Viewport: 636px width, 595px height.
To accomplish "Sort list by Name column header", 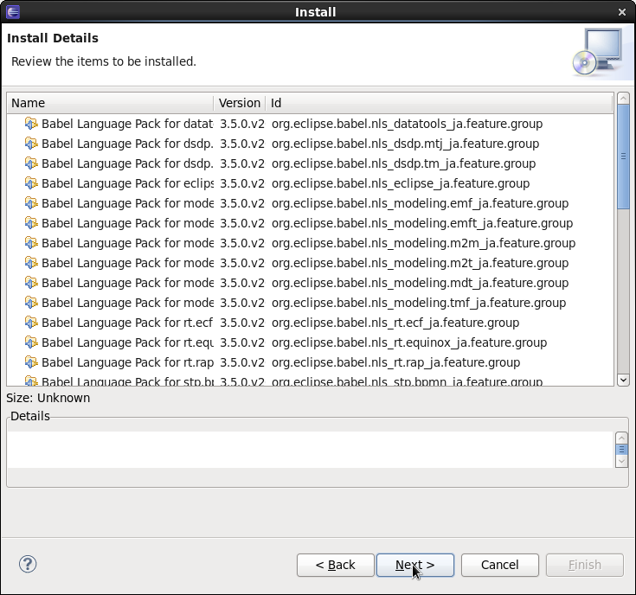I will coord(110,103).
